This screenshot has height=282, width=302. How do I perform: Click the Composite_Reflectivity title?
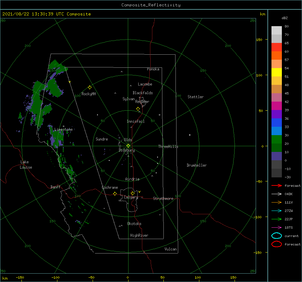tap(151, 5)
